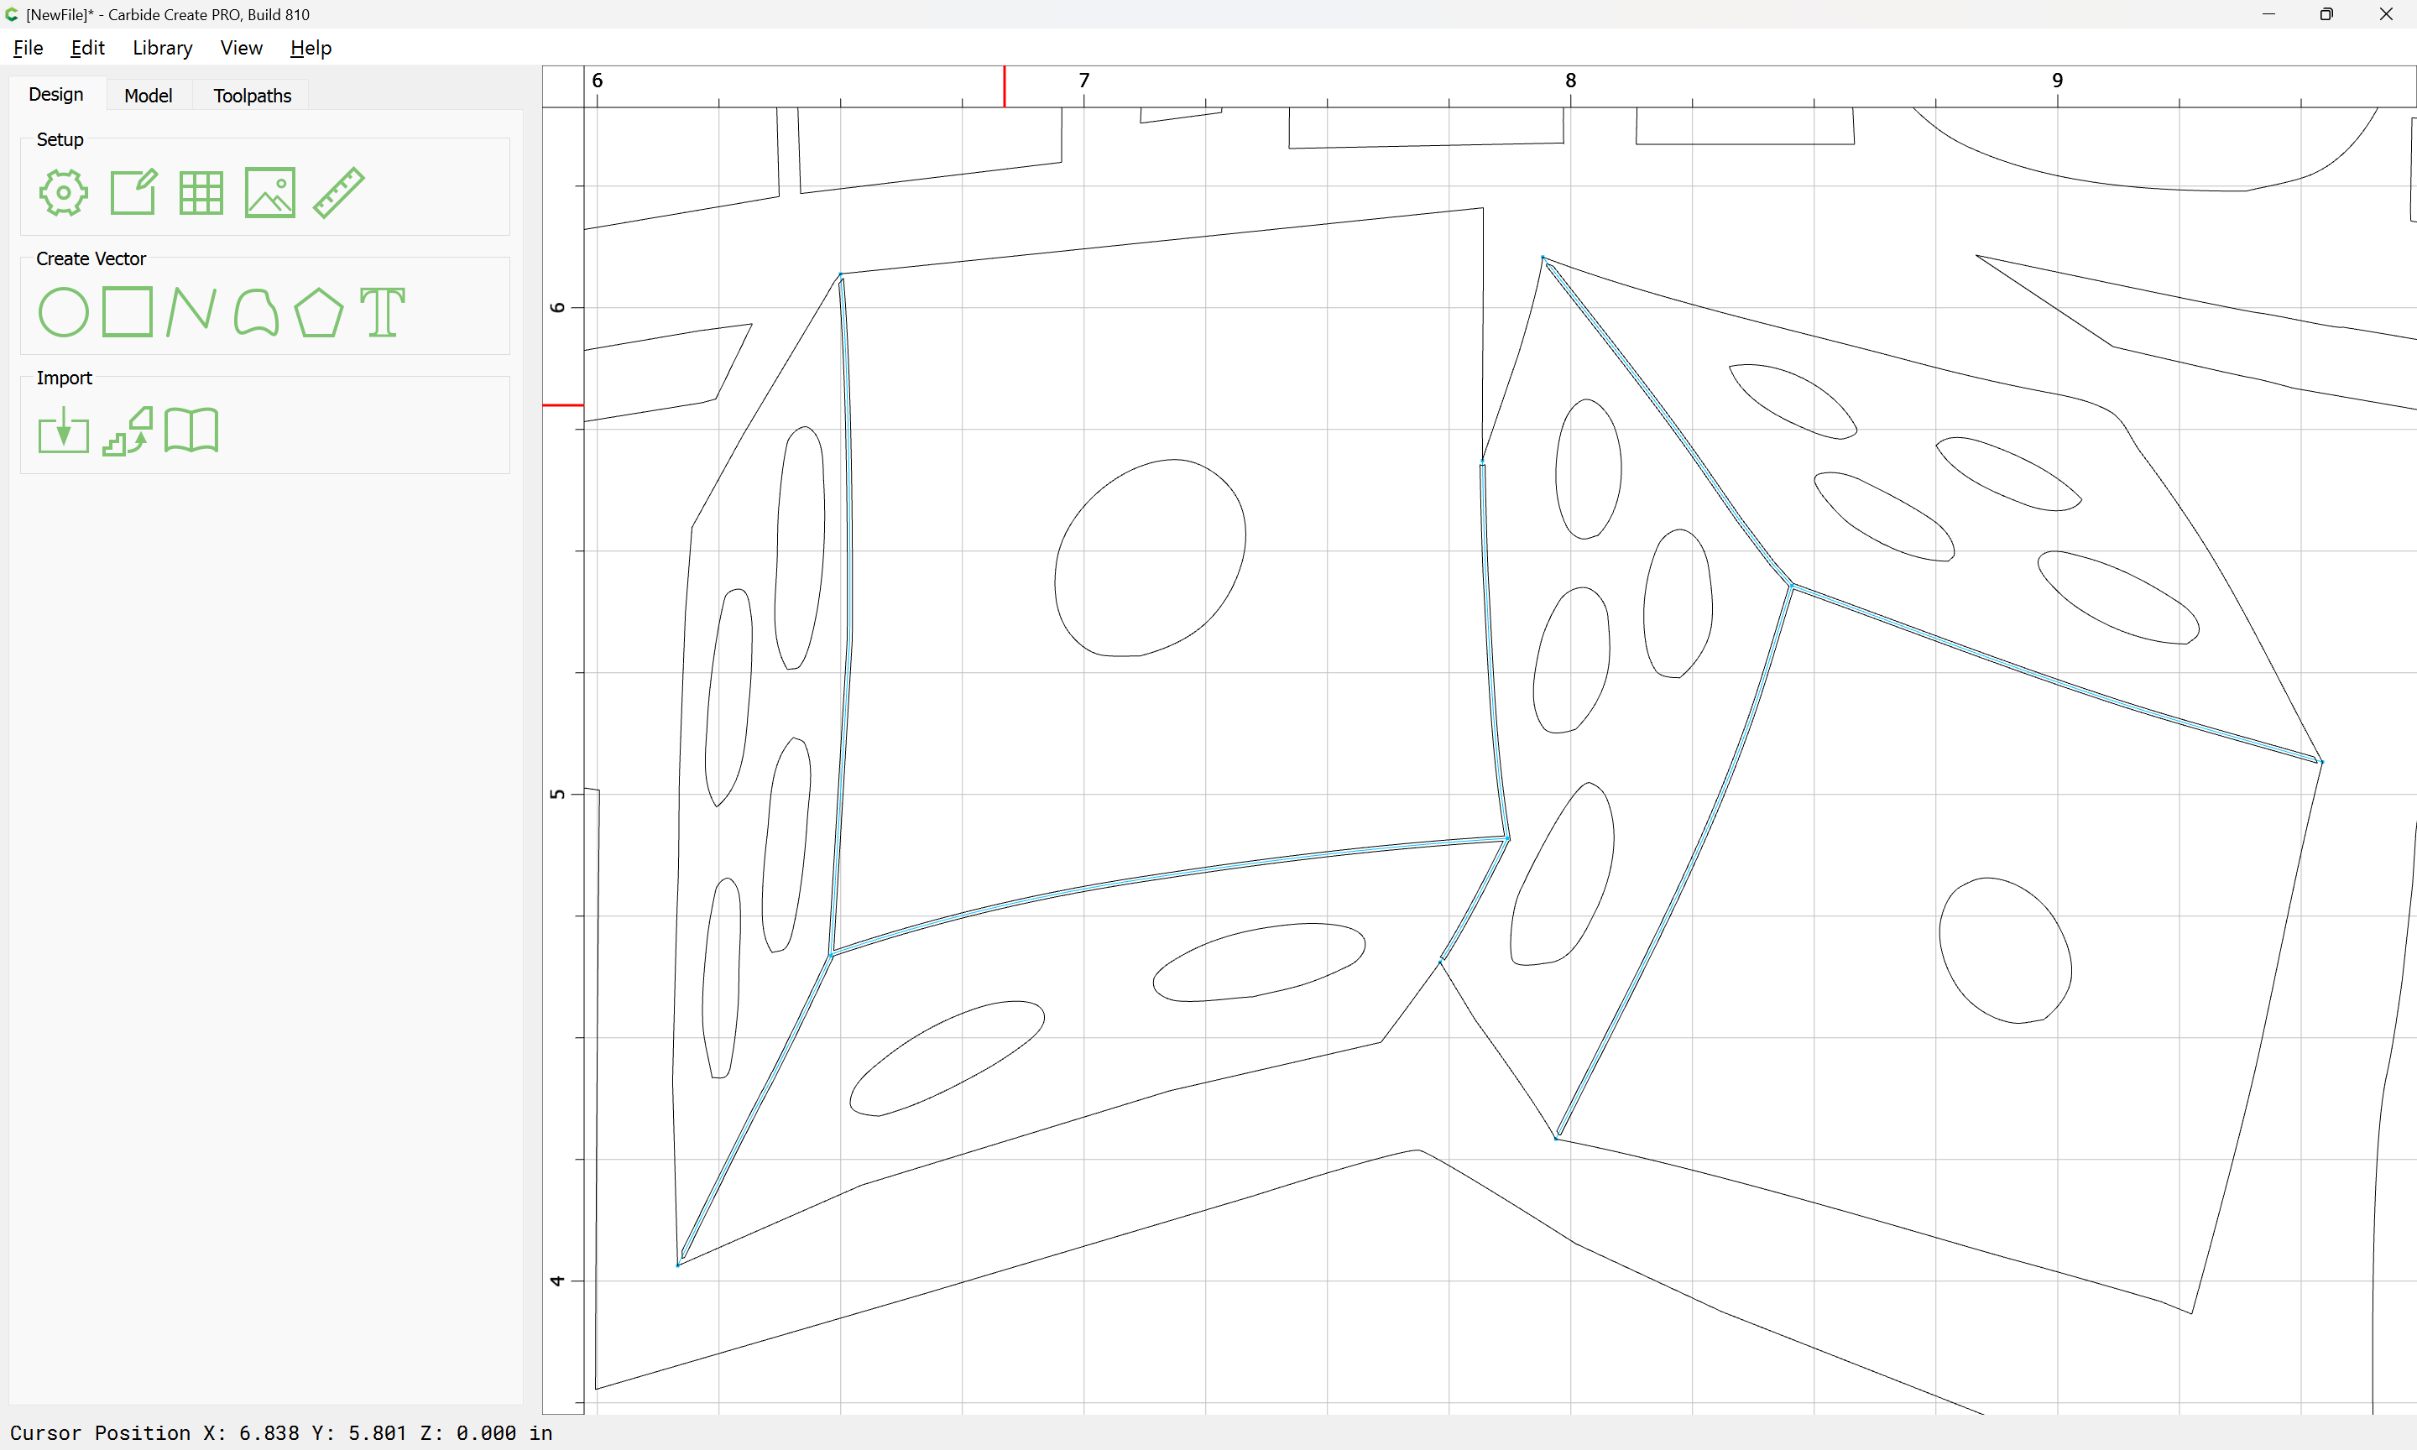Click the circle pip on right die face
Screen dimensions: 2417x1450
2005,951
